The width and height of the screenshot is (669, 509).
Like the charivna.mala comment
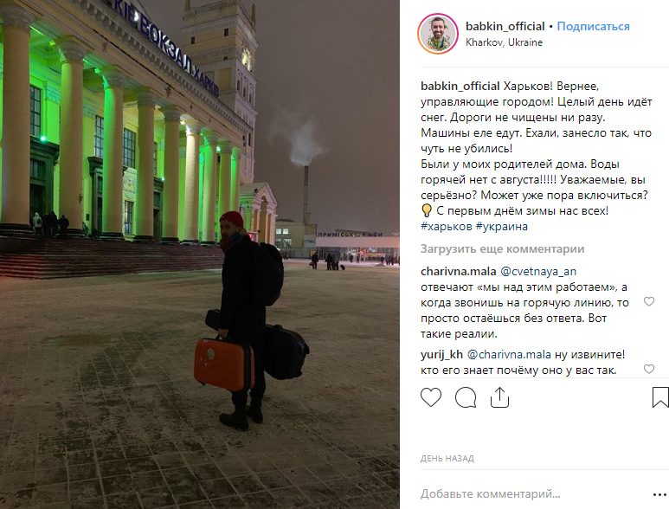pyautogui.click(x=649, y=301)
